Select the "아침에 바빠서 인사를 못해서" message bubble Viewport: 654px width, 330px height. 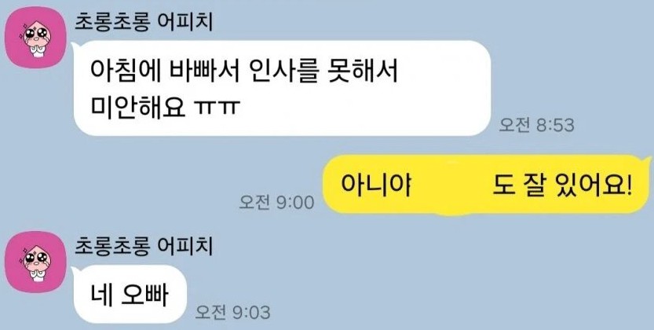(x=282, y=88)
